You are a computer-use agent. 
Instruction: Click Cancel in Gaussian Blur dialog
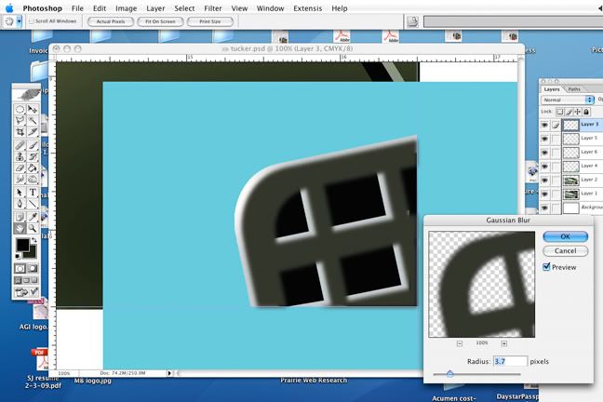(x=566, y=251)
